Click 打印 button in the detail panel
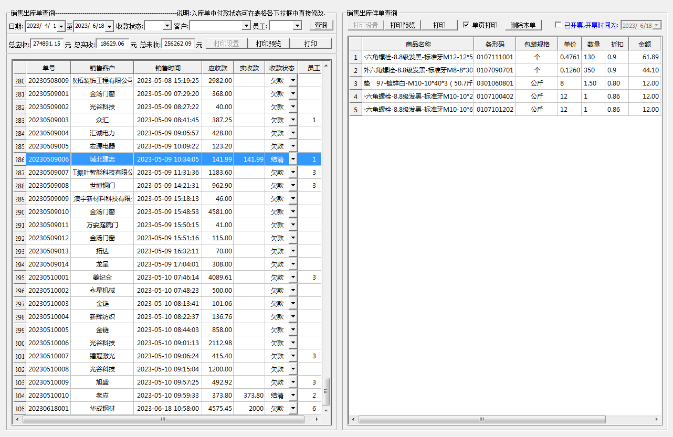The height and width of the screenshot is (437, 673). (x=439, y=25)
